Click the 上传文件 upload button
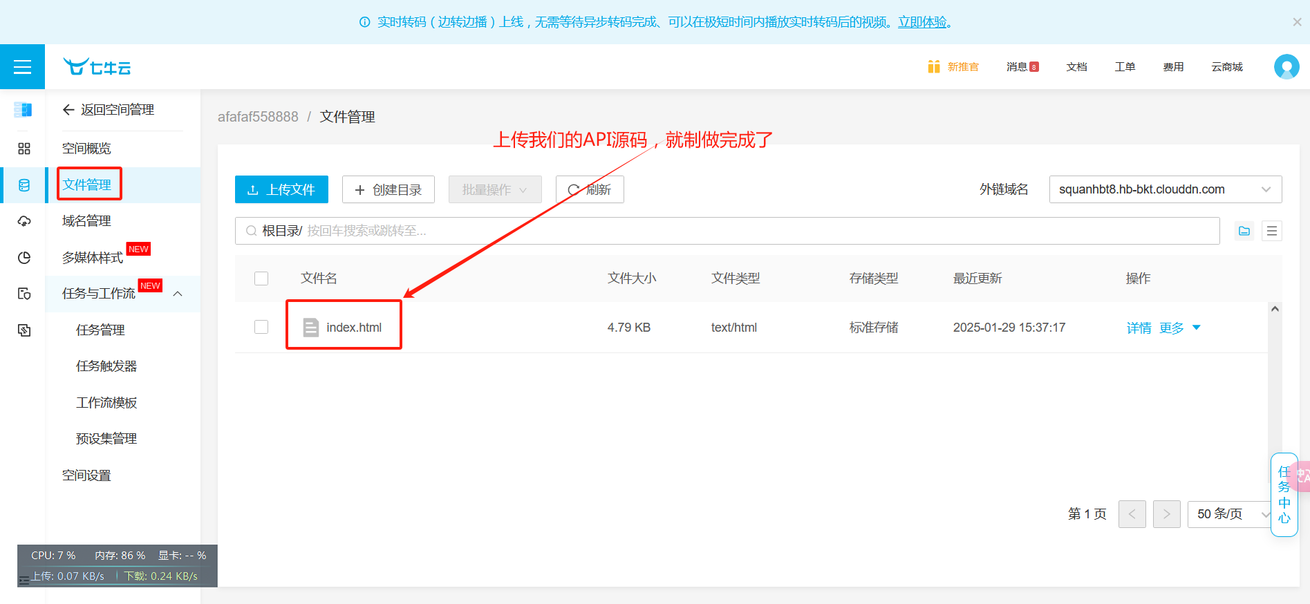 point(281,189)
